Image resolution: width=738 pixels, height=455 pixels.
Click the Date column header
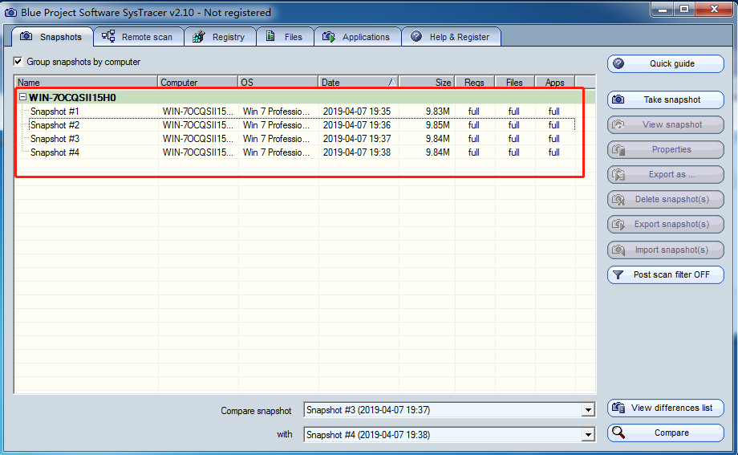359,82
